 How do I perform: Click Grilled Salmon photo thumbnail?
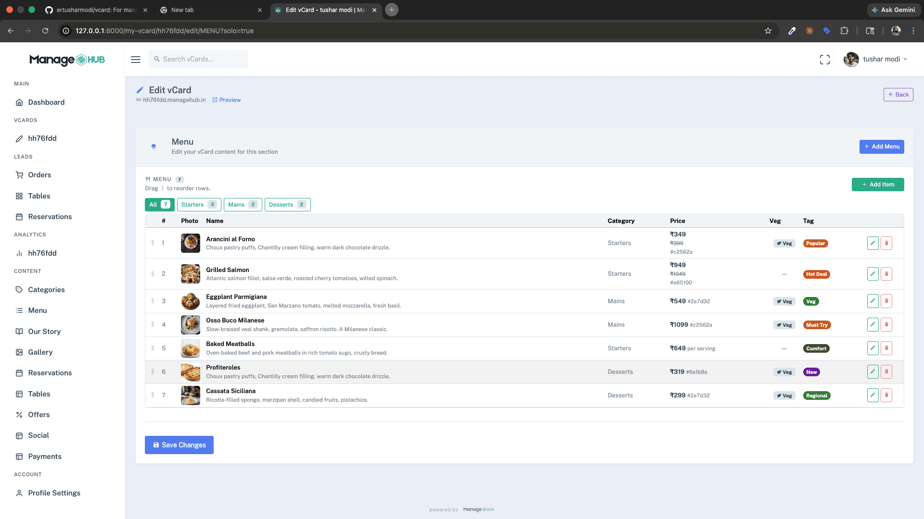point(191,274)
